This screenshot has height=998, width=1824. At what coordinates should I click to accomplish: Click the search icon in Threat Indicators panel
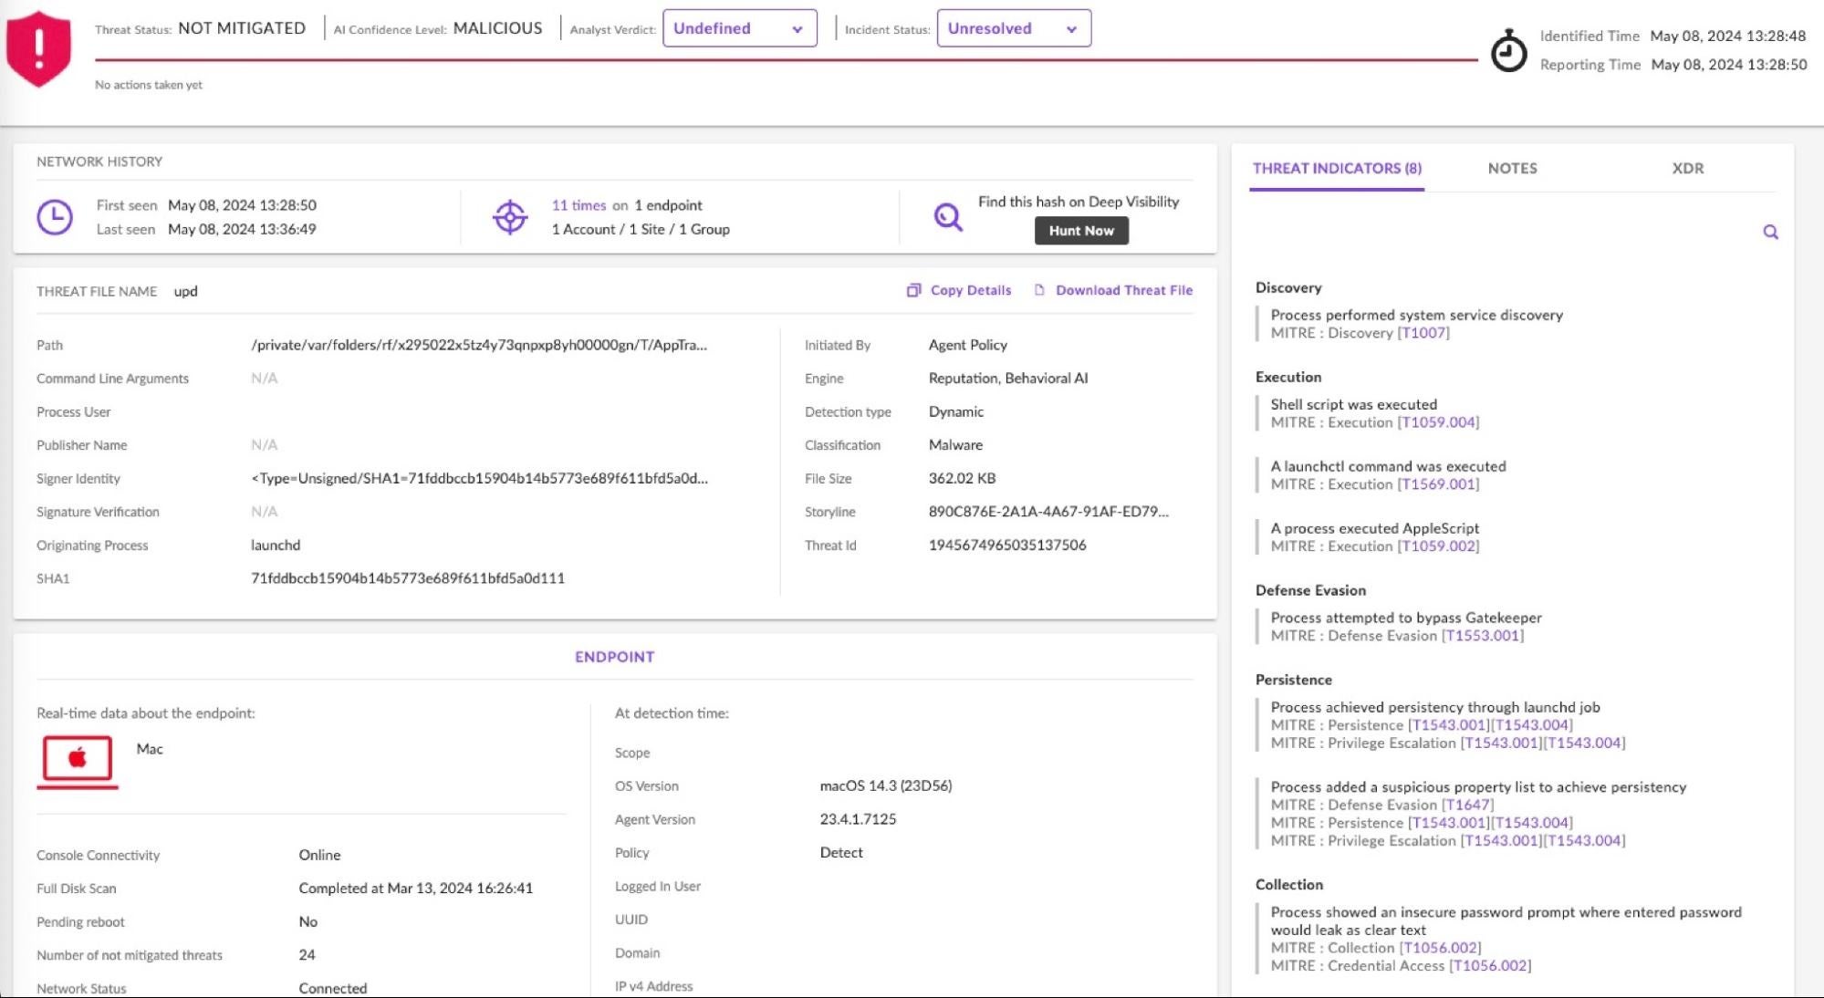(x=1770, y=232)
